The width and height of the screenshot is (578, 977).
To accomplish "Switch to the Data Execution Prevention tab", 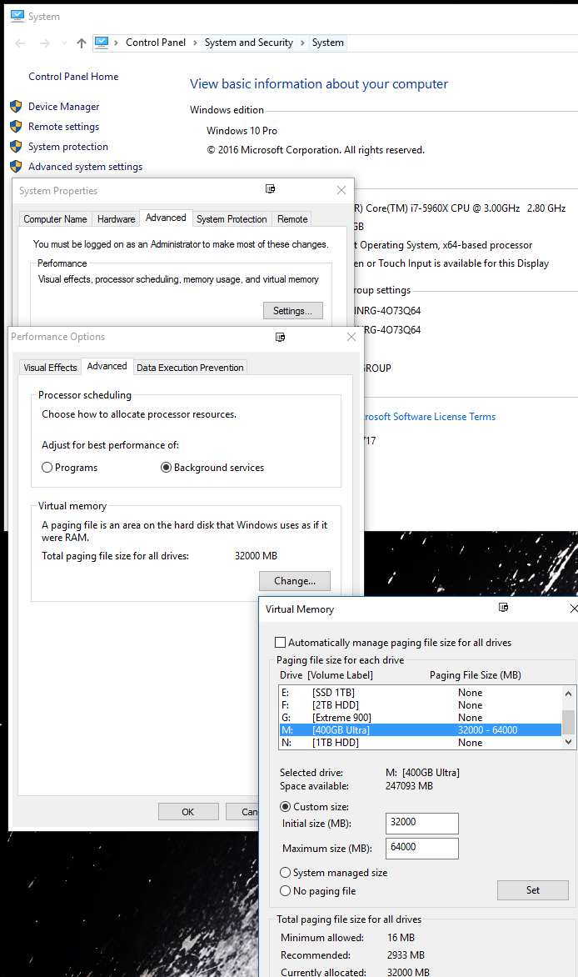I will (x=190, y=368).
